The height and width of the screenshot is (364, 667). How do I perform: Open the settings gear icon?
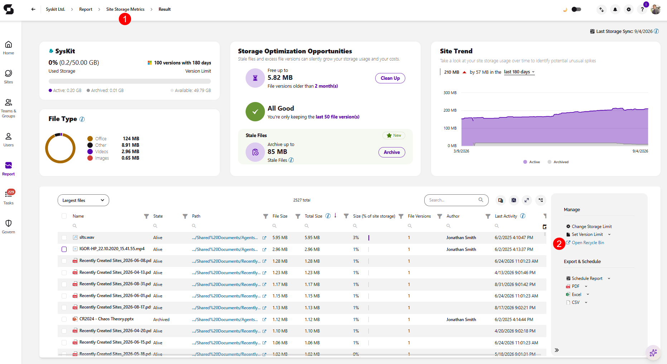(629, 10)
